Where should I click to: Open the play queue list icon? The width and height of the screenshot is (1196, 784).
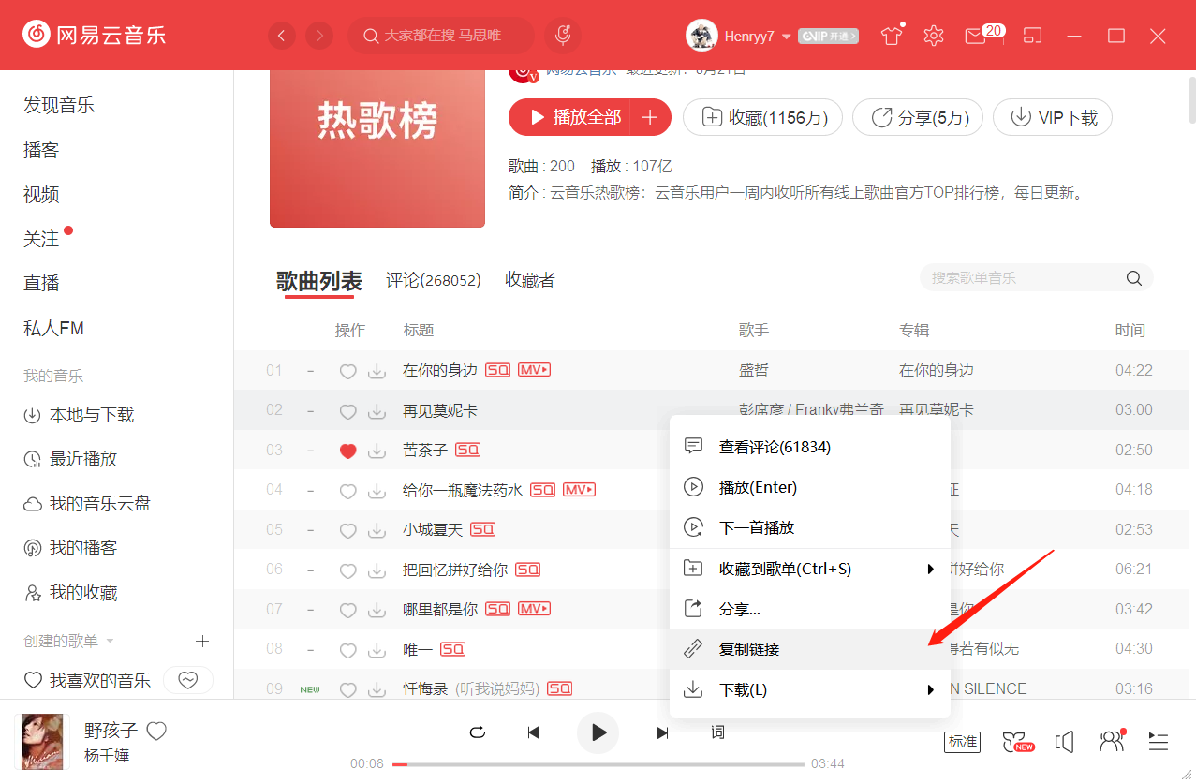(x=1159, y=742)
